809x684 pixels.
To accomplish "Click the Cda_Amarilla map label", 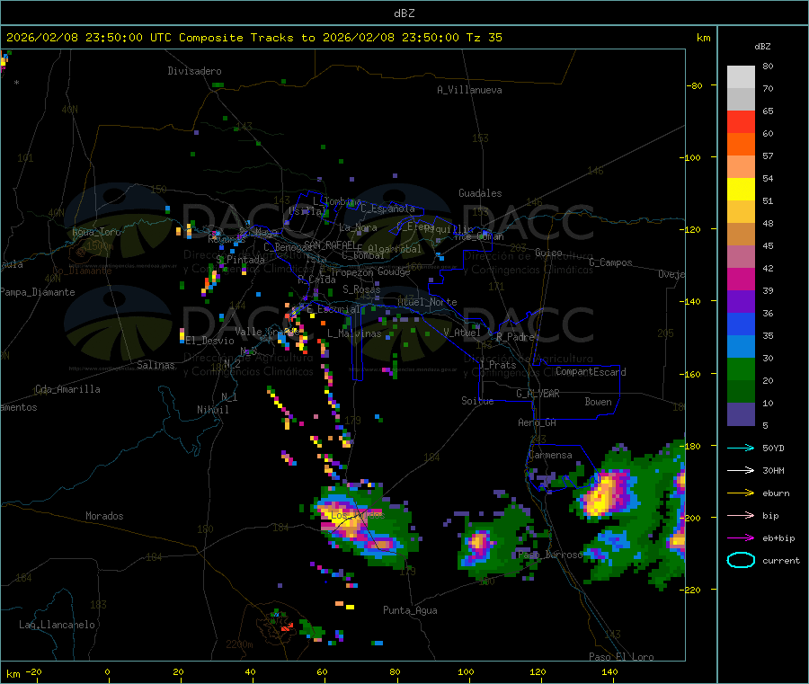I will click(67, 389).
